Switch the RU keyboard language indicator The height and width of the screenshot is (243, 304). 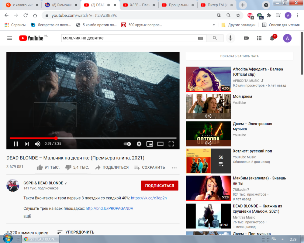tap(274, 239)
